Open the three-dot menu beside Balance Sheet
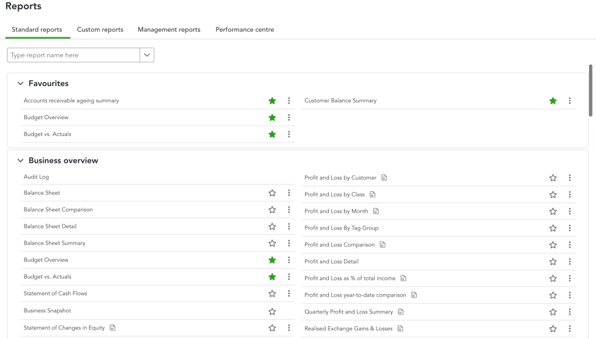Screen dimensions: 596x339 pos(289,192)
